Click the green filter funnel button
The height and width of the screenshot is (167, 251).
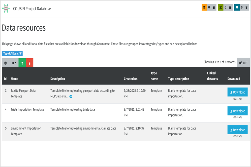22,63
